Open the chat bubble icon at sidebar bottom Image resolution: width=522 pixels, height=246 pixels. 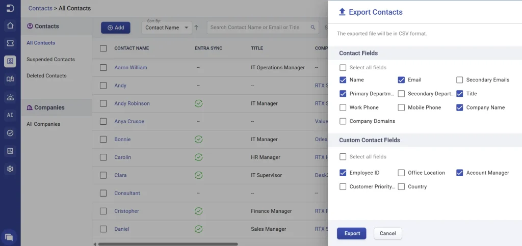coord(9,237)
